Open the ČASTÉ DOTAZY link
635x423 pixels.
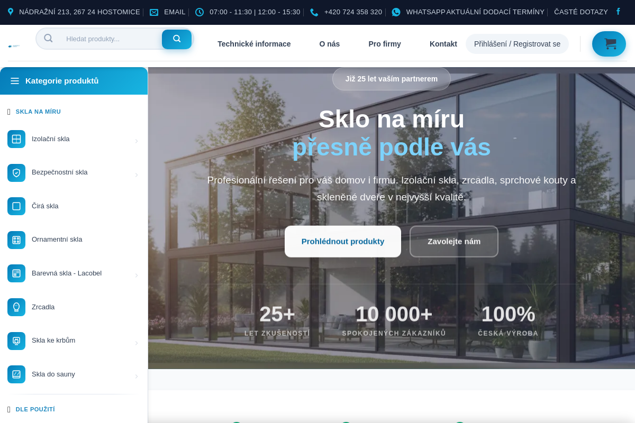pos(580,12)
